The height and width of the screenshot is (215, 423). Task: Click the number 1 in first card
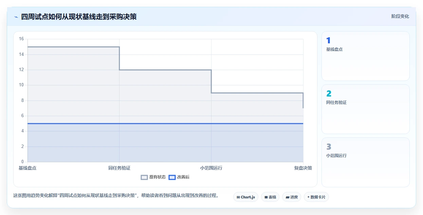pyautogui.click(x=328, y=41)
